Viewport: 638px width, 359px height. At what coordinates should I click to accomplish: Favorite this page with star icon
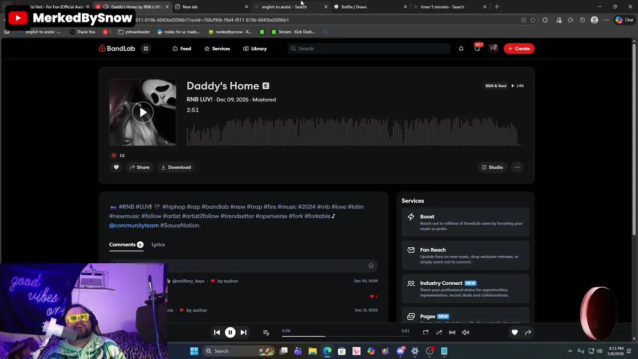533,20
